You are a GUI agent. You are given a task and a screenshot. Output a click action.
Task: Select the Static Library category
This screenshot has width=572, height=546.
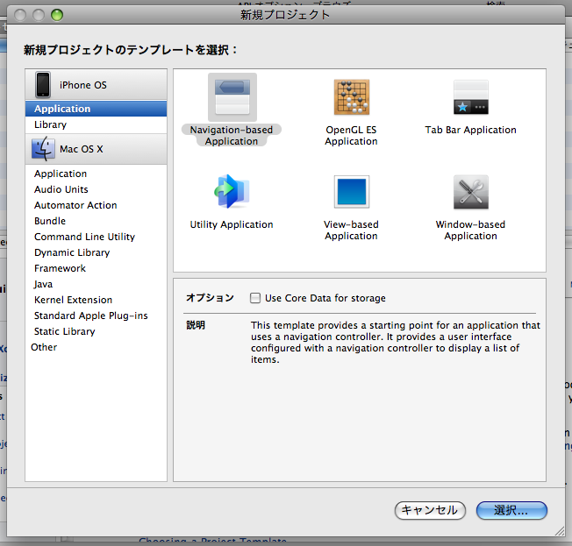(x=96, y=331)
